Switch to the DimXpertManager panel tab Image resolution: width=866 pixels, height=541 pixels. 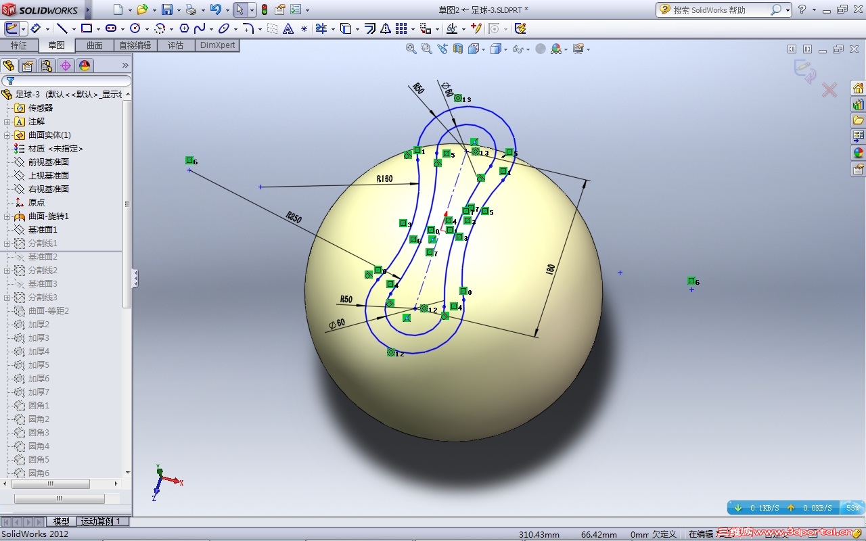coord(65,66)
